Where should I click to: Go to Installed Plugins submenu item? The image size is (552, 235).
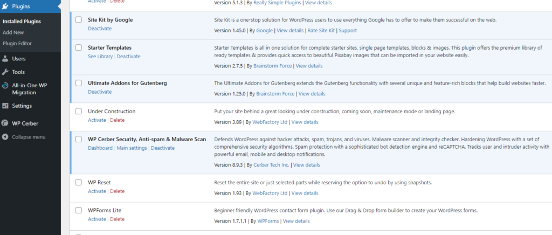(x=22, y=22)
